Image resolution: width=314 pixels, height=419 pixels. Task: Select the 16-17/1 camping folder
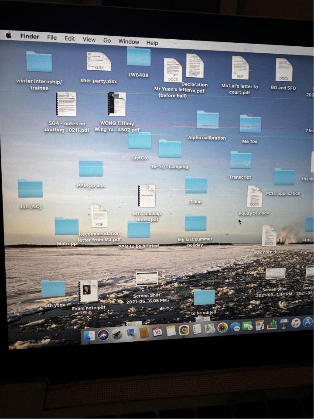pos(170,148)
